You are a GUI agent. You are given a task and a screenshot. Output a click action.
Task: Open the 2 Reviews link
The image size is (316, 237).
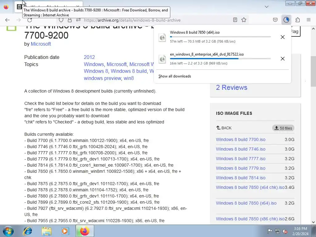231,87
